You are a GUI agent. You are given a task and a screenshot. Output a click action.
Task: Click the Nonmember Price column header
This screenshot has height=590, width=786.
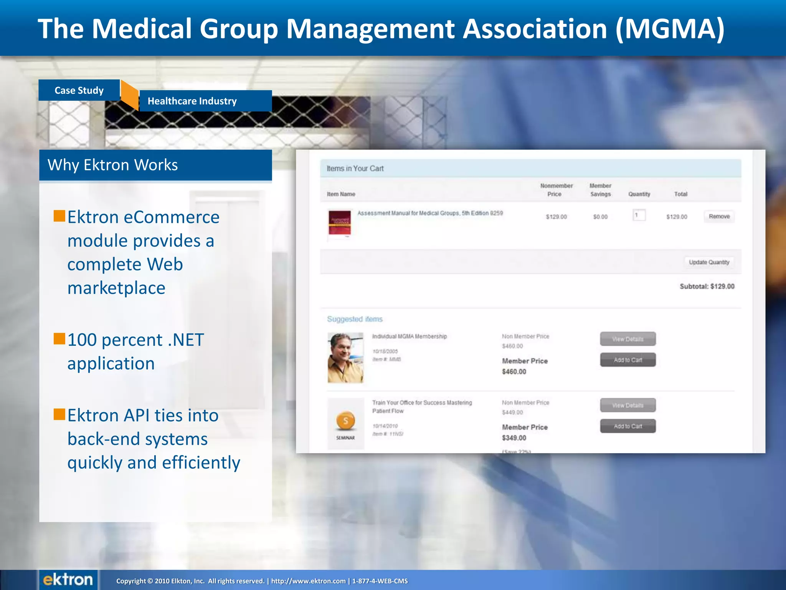(x=556, y=190)
